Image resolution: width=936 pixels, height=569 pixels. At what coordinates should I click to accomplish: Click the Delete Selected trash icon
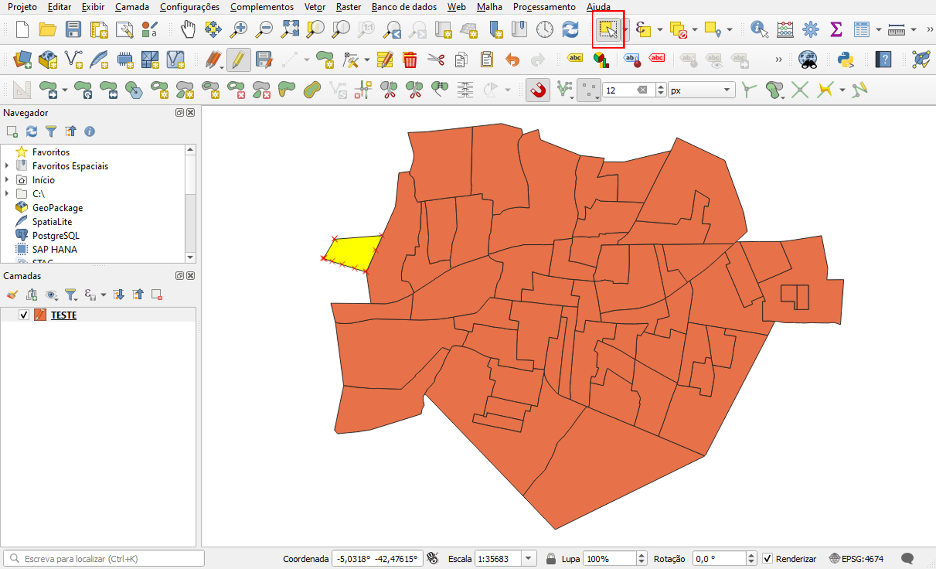coord(409,60)
